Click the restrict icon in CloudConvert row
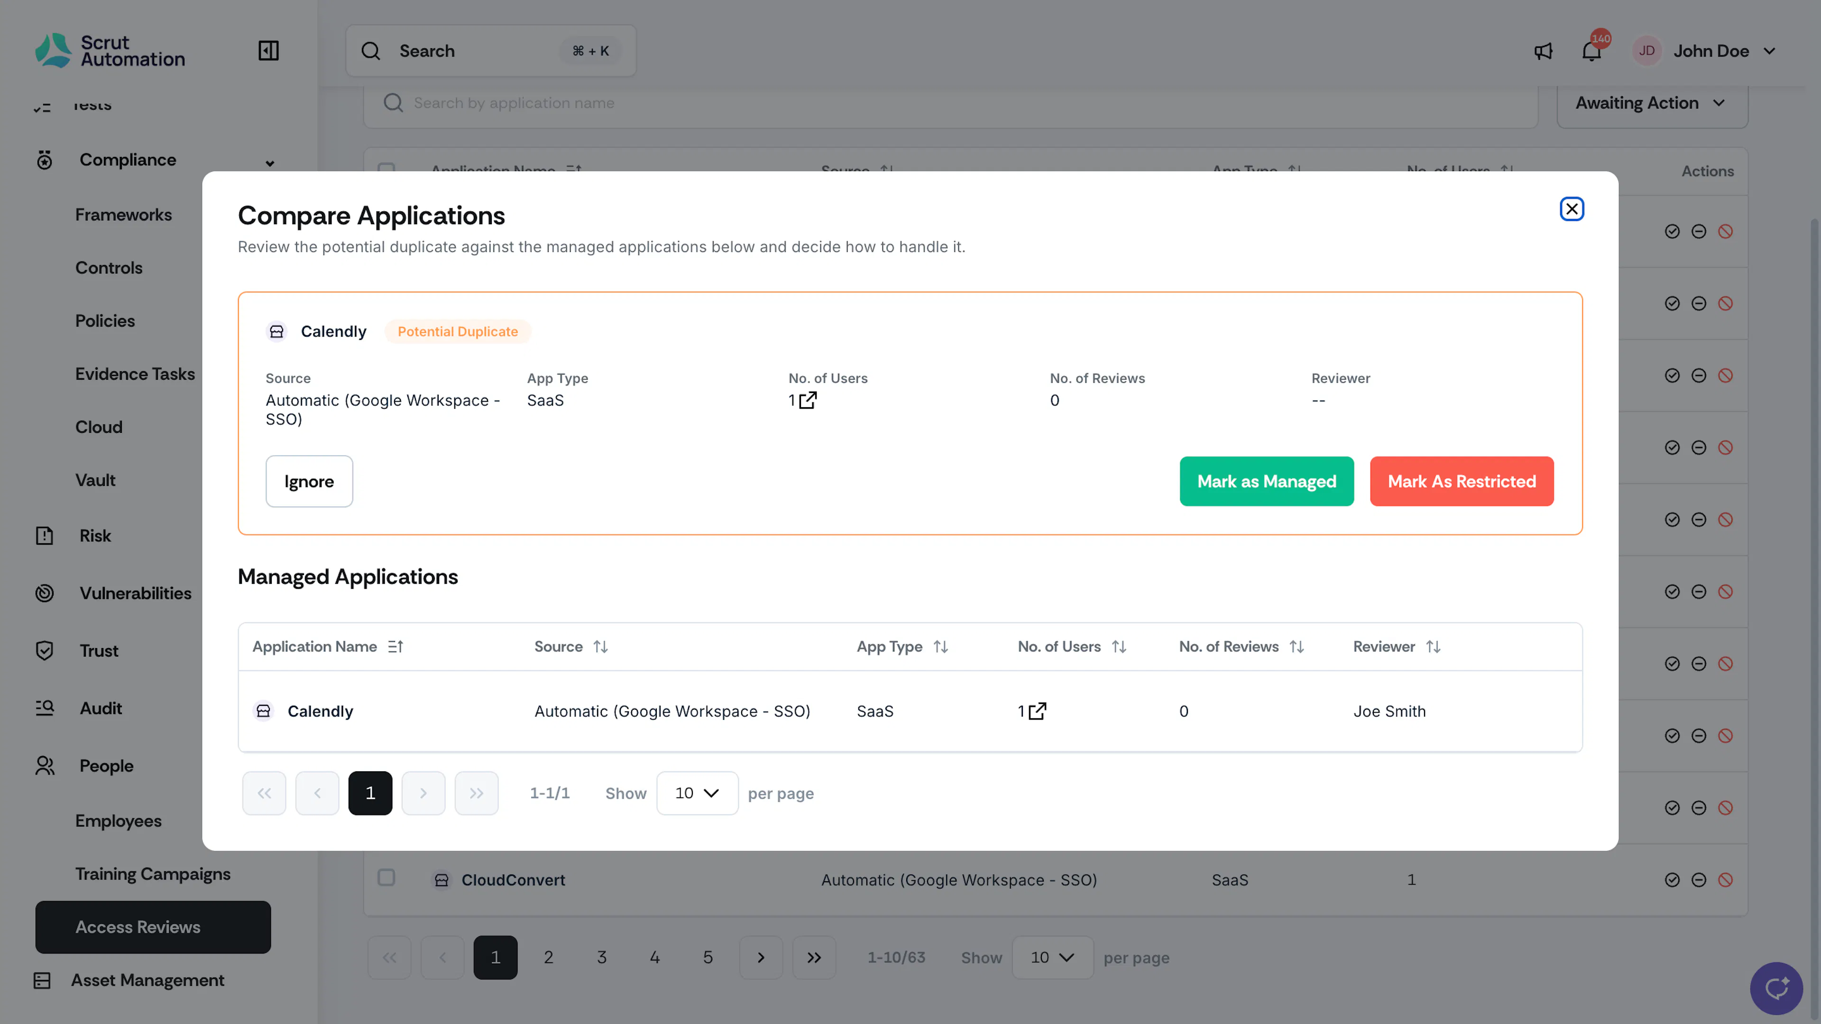The height and width of the screenshot is (1024, 1821). coord(1726,880)
